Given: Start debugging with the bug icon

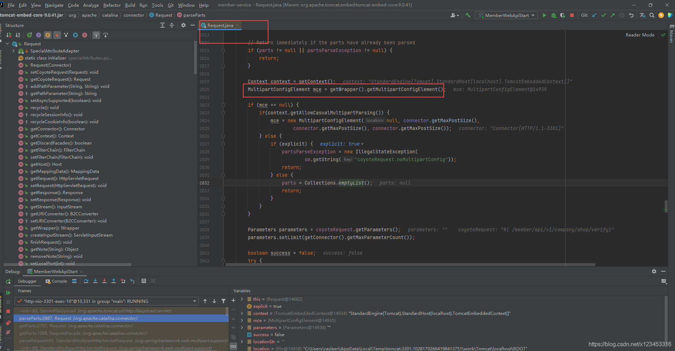Looking at the screenshot, I should (x=554, y=15).
